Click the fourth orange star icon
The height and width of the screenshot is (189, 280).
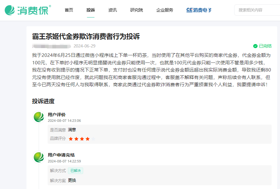(x=88, y=138)
